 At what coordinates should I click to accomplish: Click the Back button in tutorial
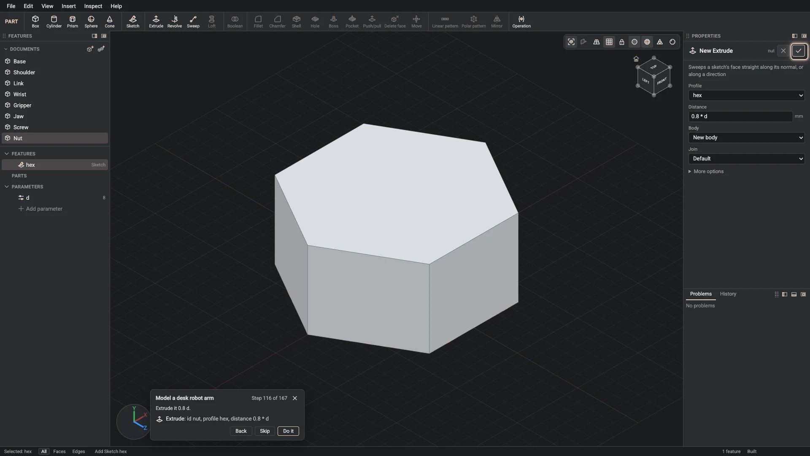click(241, 431)
